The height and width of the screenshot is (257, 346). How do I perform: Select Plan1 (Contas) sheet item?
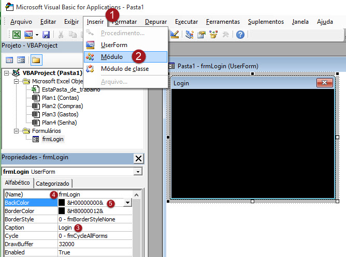[60, 98]
